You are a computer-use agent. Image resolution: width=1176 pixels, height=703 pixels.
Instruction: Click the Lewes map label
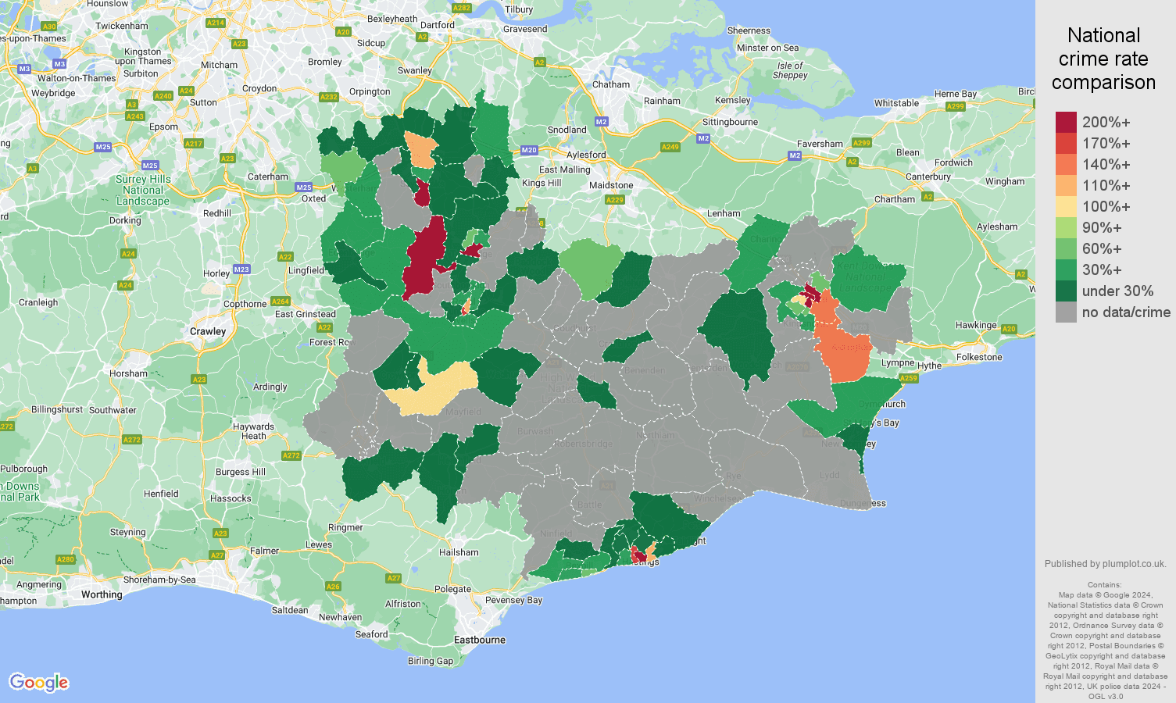[x=319, y=544]
